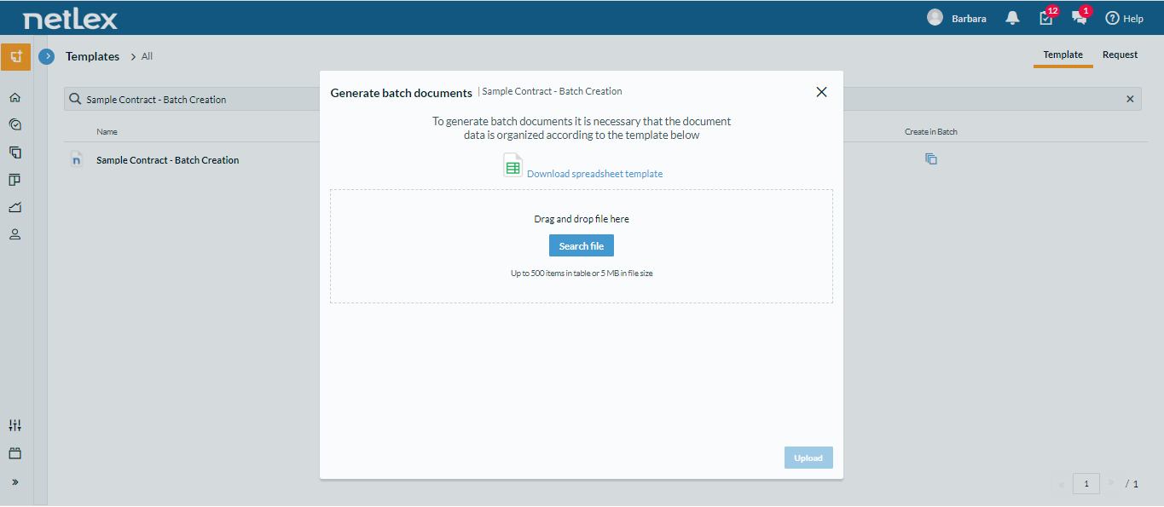Open the board layout sidebar icon
The width and height of the screenshot is (1164, 507).
tap(14, 180)
